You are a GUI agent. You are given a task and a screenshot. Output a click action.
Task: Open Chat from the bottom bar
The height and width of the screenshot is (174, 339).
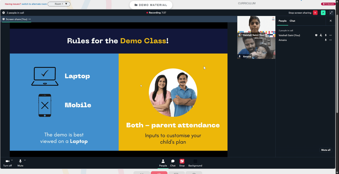point(173,163)
